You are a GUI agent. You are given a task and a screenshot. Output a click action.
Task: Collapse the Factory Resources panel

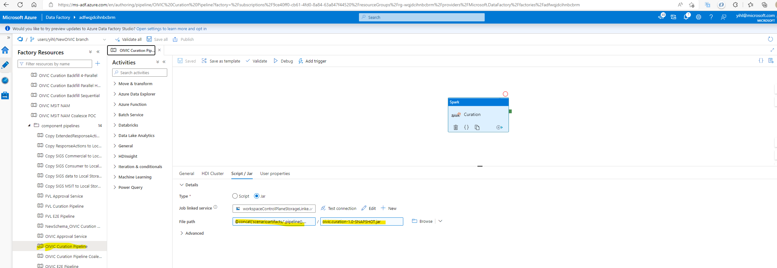(98, 52)
